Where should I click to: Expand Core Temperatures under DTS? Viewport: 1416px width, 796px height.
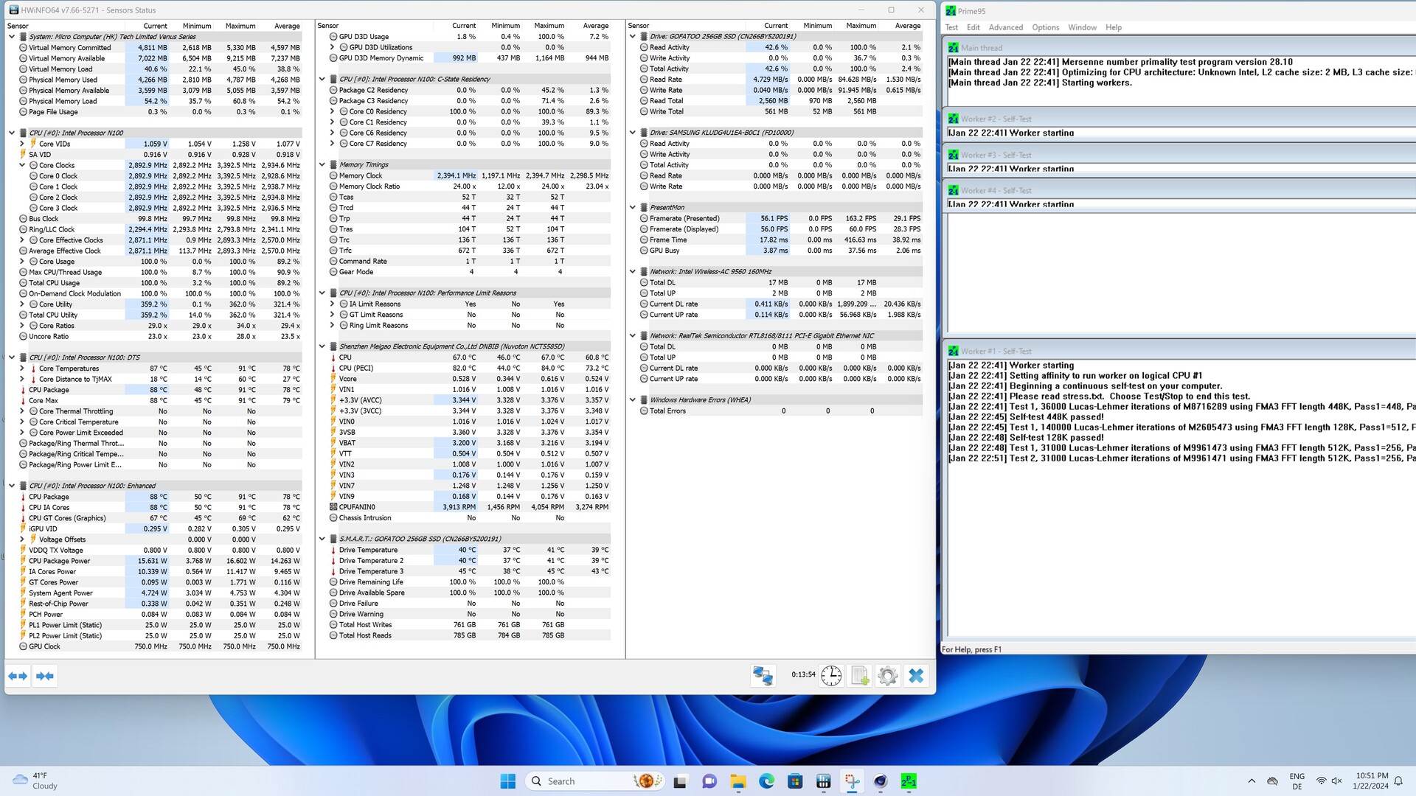pyautogui.click(x=22, y=369)
